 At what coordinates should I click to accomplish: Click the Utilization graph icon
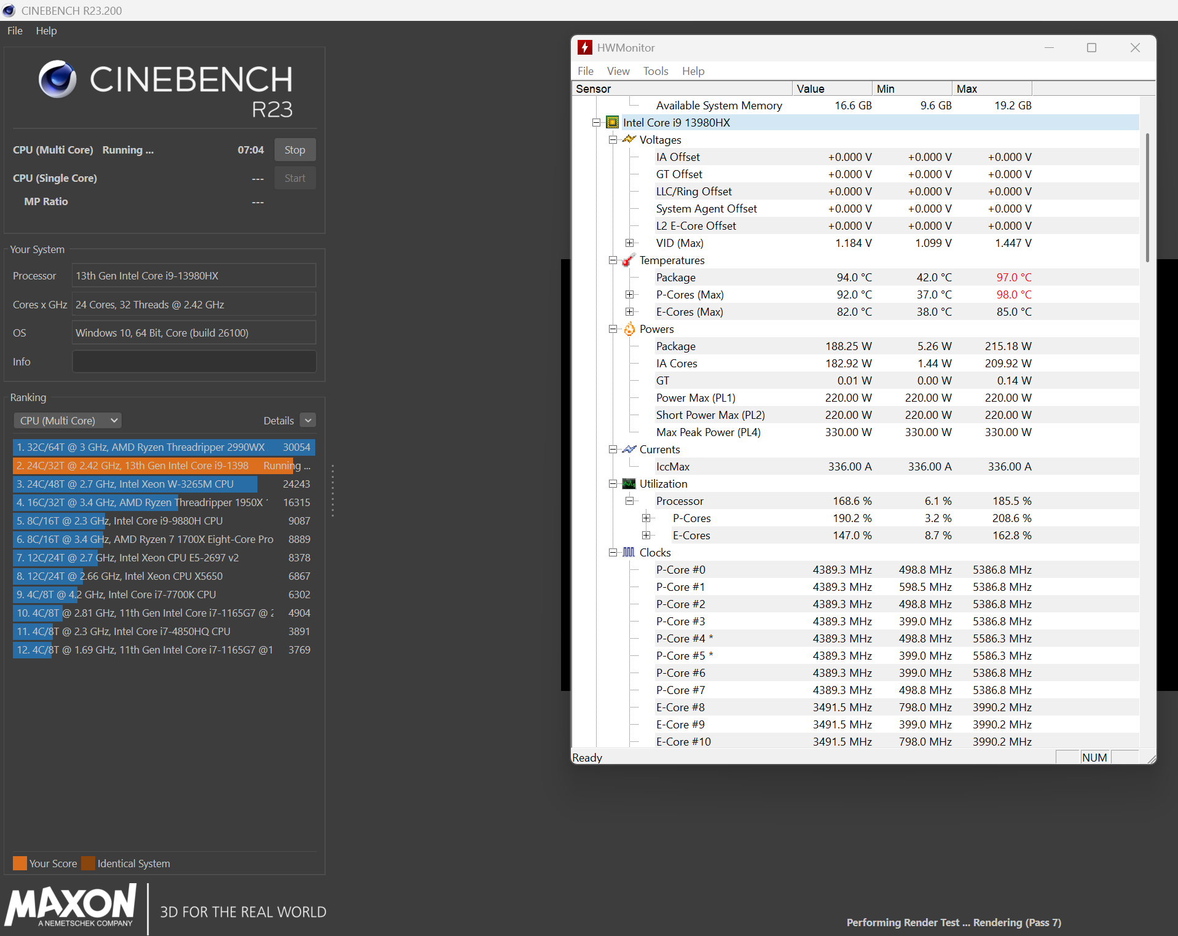(629, 483)
